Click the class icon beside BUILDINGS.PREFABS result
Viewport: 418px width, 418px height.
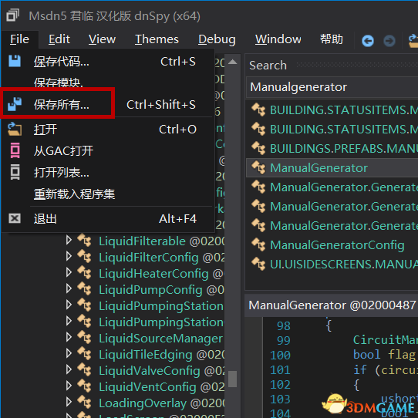tap(258, 148)
